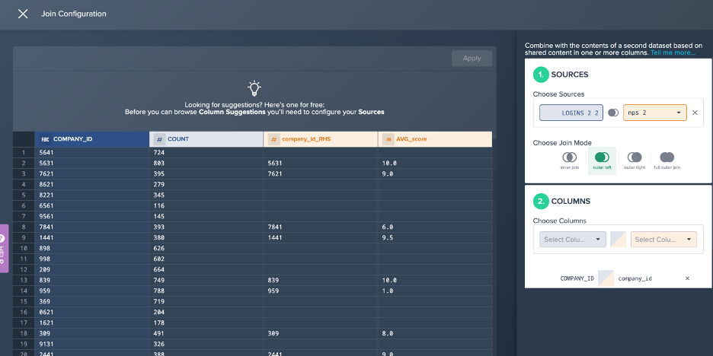Image resolution: width=713 pixels, height=356 pixels.
Task: Click AVG_score cell 1.0
Action: [x=435, y=291]
